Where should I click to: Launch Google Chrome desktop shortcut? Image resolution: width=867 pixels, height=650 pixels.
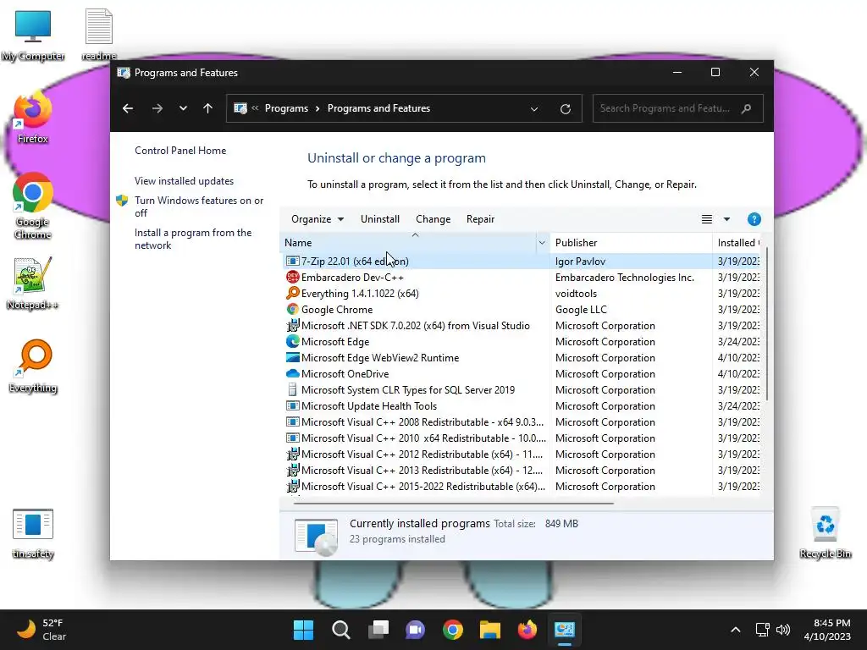pyautogui.click(x=33, y=206)
